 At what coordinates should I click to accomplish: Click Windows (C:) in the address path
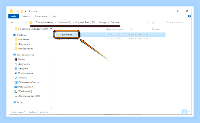[64, 22]
